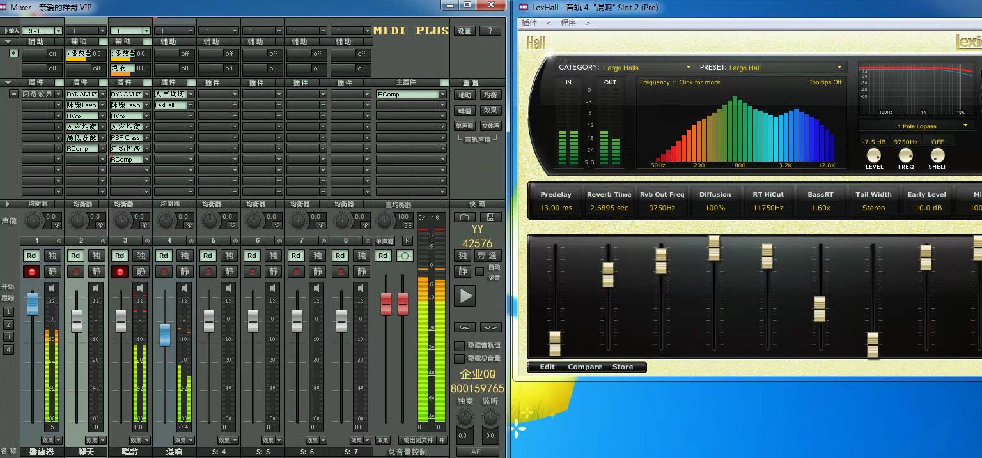Enable the 隐藏音轨组 checkbox
The image size is (982, 458).
459,346
